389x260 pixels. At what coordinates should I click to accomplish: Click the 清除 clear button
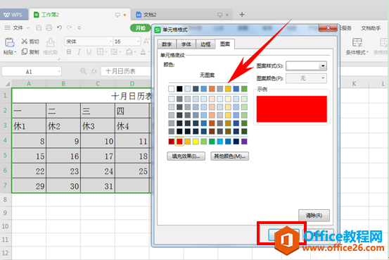(314, 216)
